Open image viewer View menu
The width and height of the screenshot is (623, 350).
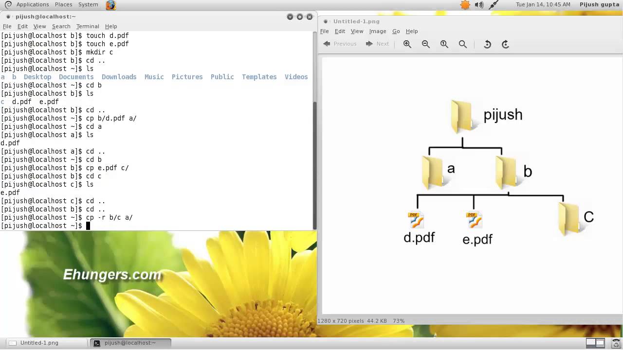(357, 31)
